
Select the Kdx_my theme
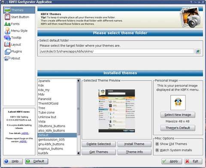pos(57,90)
